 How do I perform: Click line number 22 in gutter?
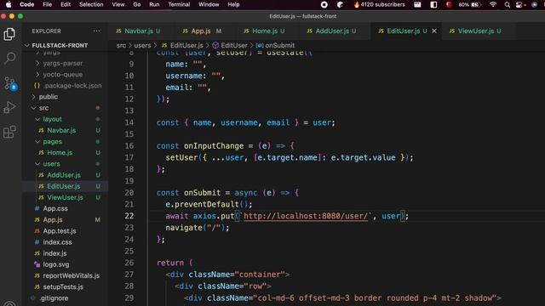coord(129,216)
